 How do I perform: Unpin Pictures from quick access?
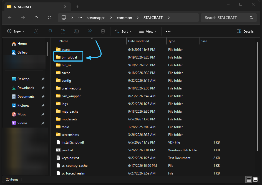click(43, 105)
